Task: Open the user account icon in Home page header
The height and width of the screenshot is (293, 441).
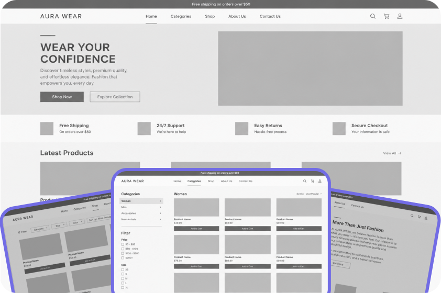Action: tap(400, 16)
